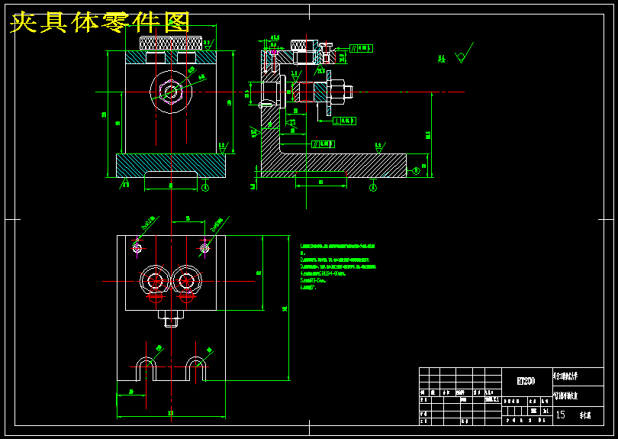Click the yellow title 夹具体零件图
The height and width of the screenshot is (439, 618).
[100, 22]
